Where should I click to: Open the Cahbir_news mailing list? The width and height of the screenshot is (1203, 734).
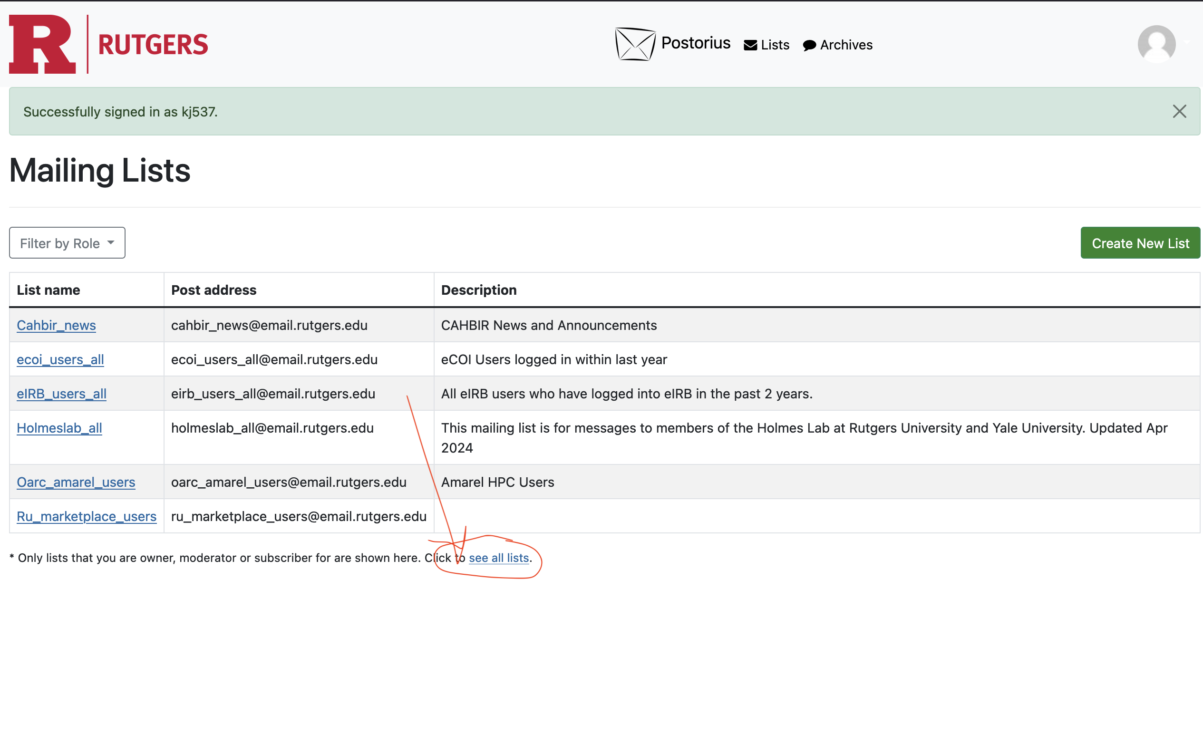coord(56,325)
